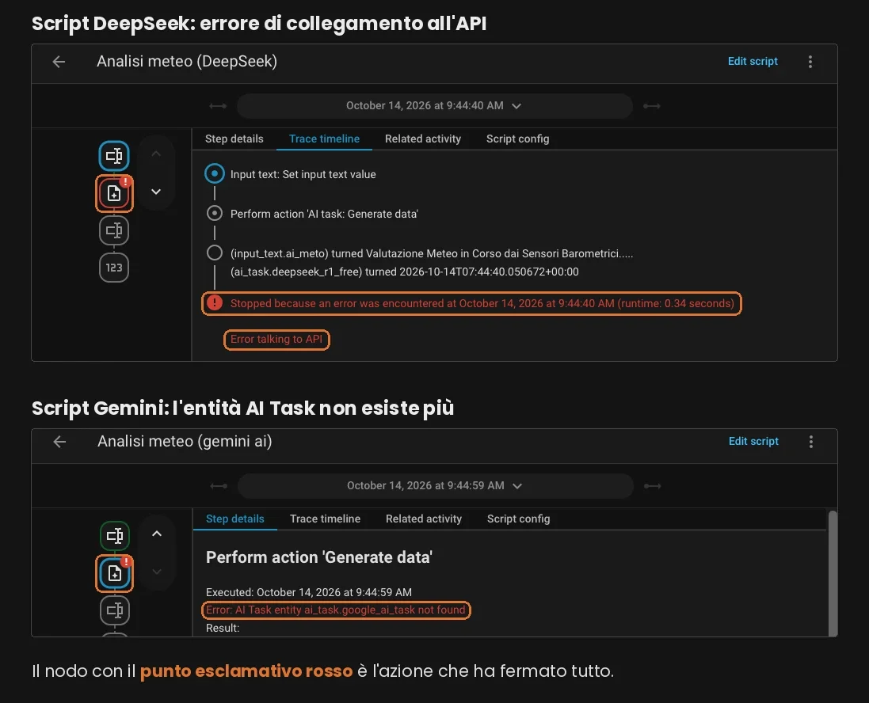Click 'Input text: Set input text value' entry
Screen dimensions: 869x703
click(303, 174)
